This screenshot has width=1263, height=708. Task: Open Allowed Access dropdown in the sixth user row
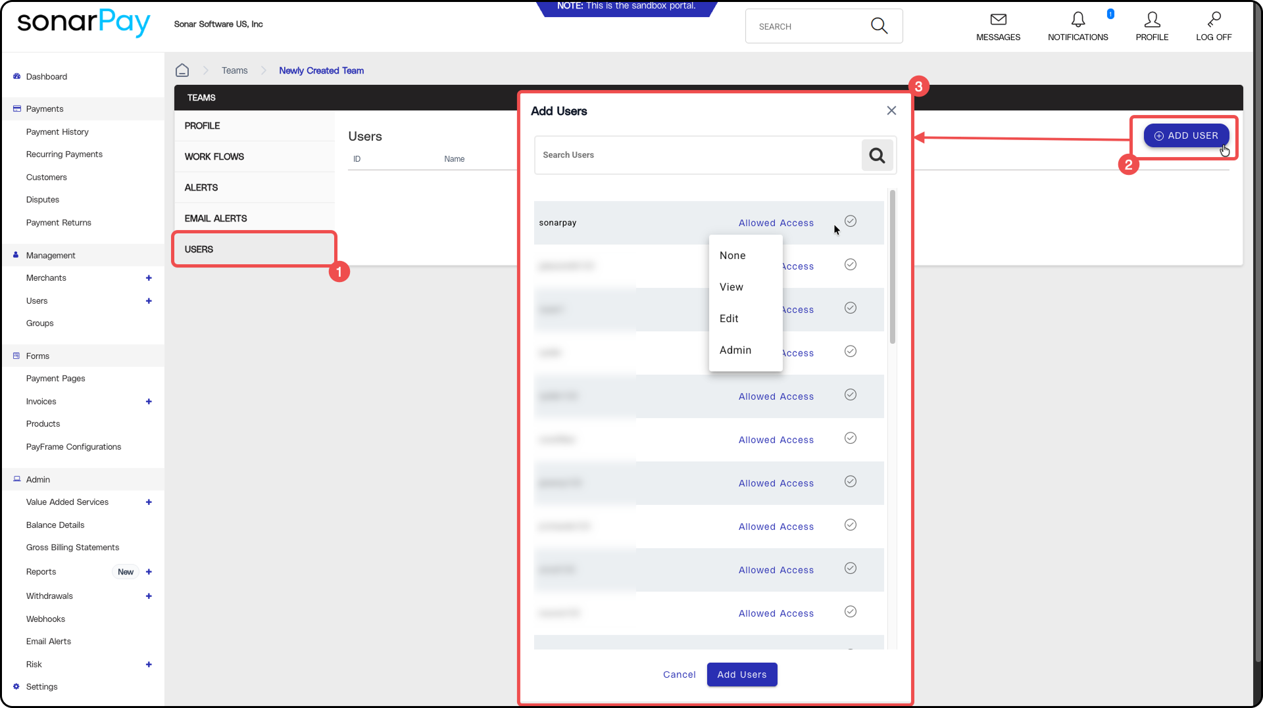(x=776, y=440)
